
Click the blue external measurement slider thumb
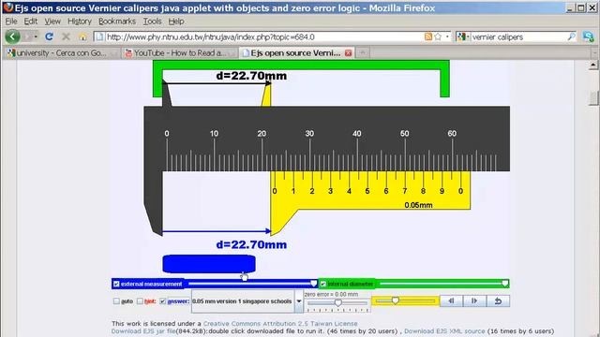point(314,284)
